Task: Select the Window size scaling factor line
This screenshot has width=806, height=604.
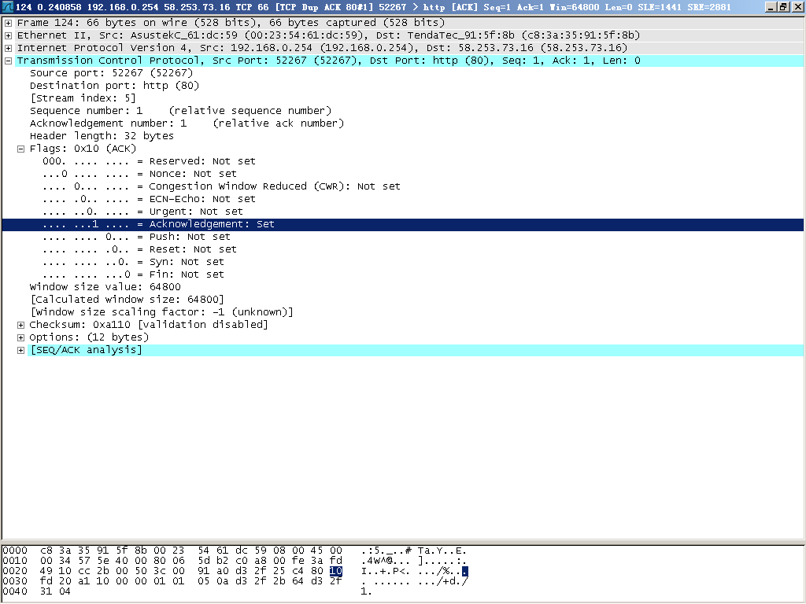Action: click(161, 312)
